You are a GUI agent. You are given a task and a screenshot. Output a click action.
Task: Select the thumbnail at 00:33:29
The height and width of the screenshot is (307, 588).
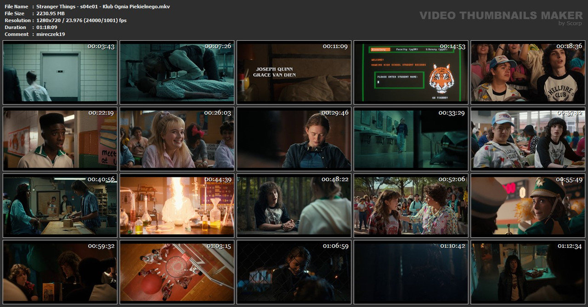411,139
